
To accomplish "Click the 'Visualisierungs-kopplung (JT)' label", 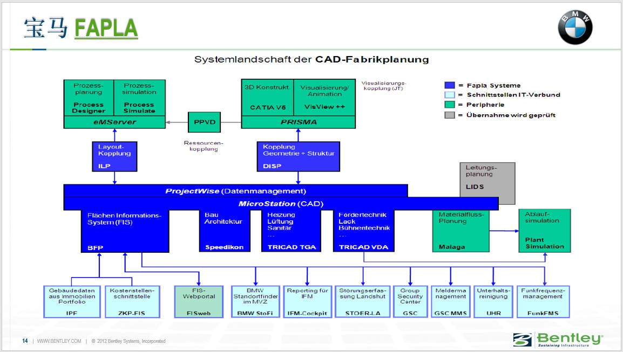I will pyautogui.click(x=383, y=86).
